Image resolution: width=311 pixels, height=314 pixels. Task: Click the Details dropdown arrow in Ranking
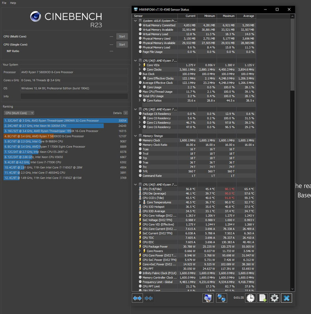pos(125,113)
